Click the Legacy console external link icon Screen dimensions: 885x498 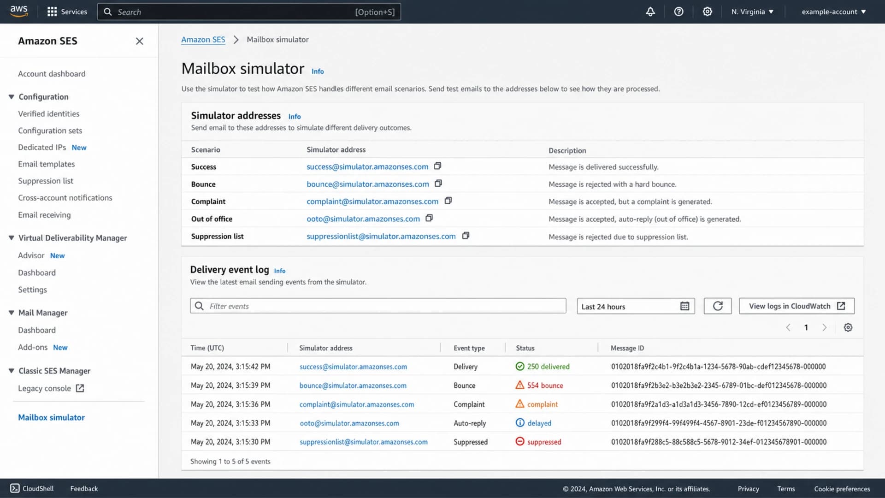point(80,388)
